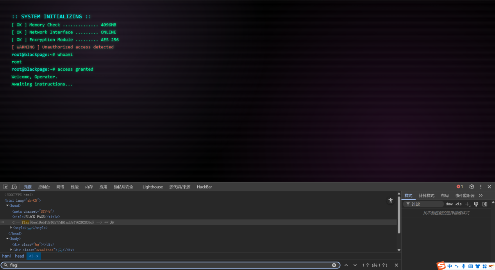
Task: Open the Lighthouse panel tab
Action: click(x=153, y=187)
